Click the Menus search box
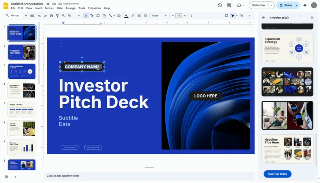 (x=13, y=16)
